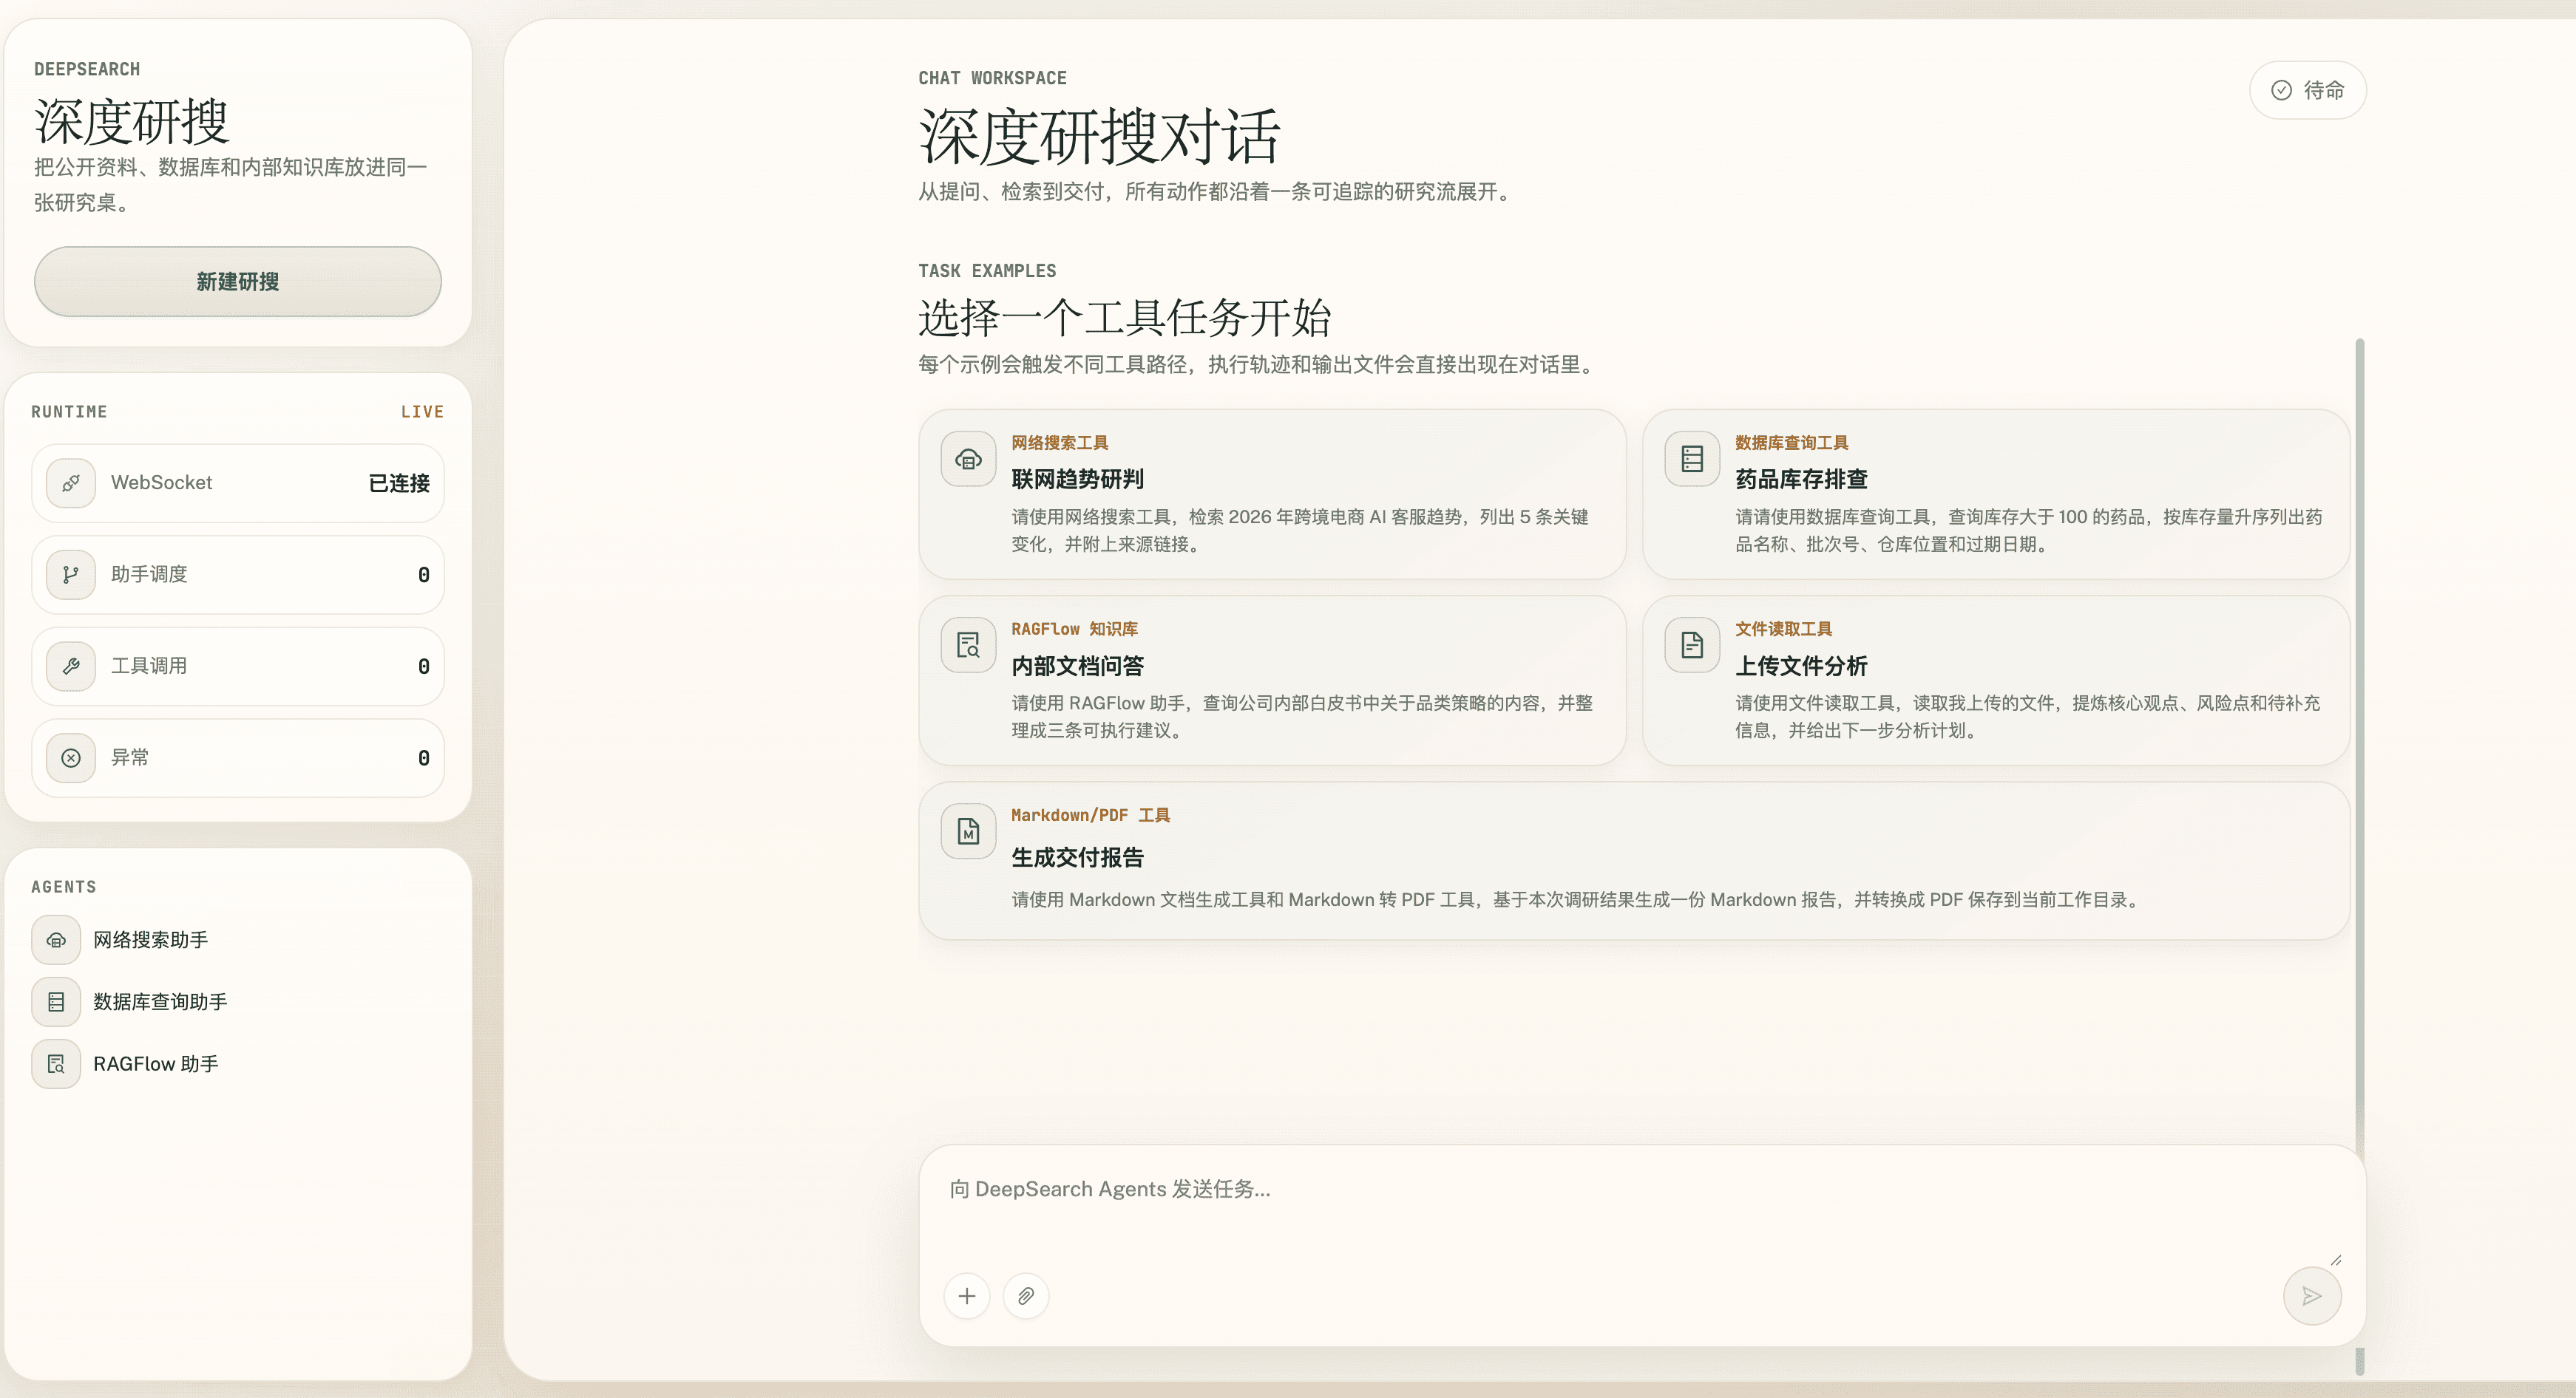Click the 异常 counter row
Viewport: 2576px width, 1398px height.
(x=238, y=758)
